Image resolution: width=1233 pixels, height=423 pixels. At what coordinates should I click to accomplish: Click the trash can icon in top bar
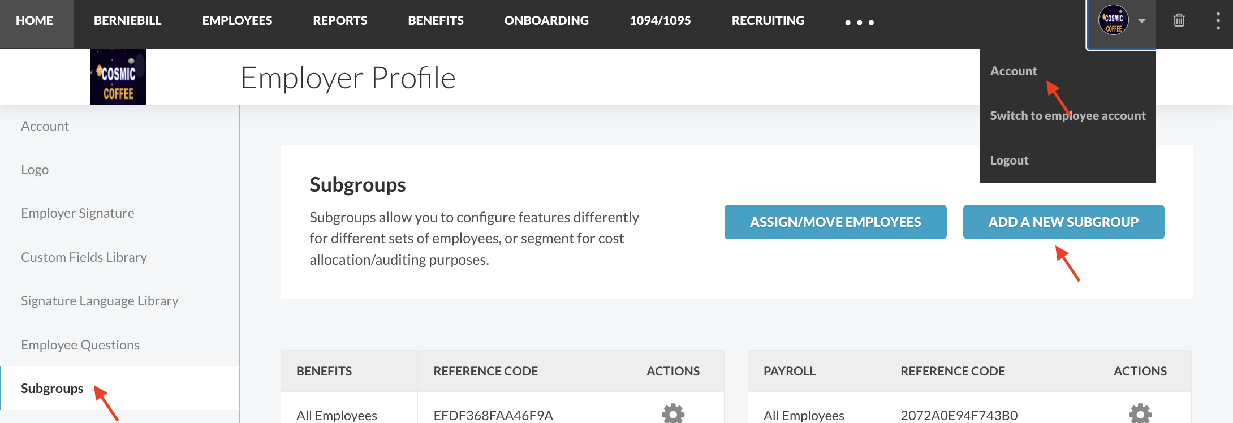coord(1179,20)
